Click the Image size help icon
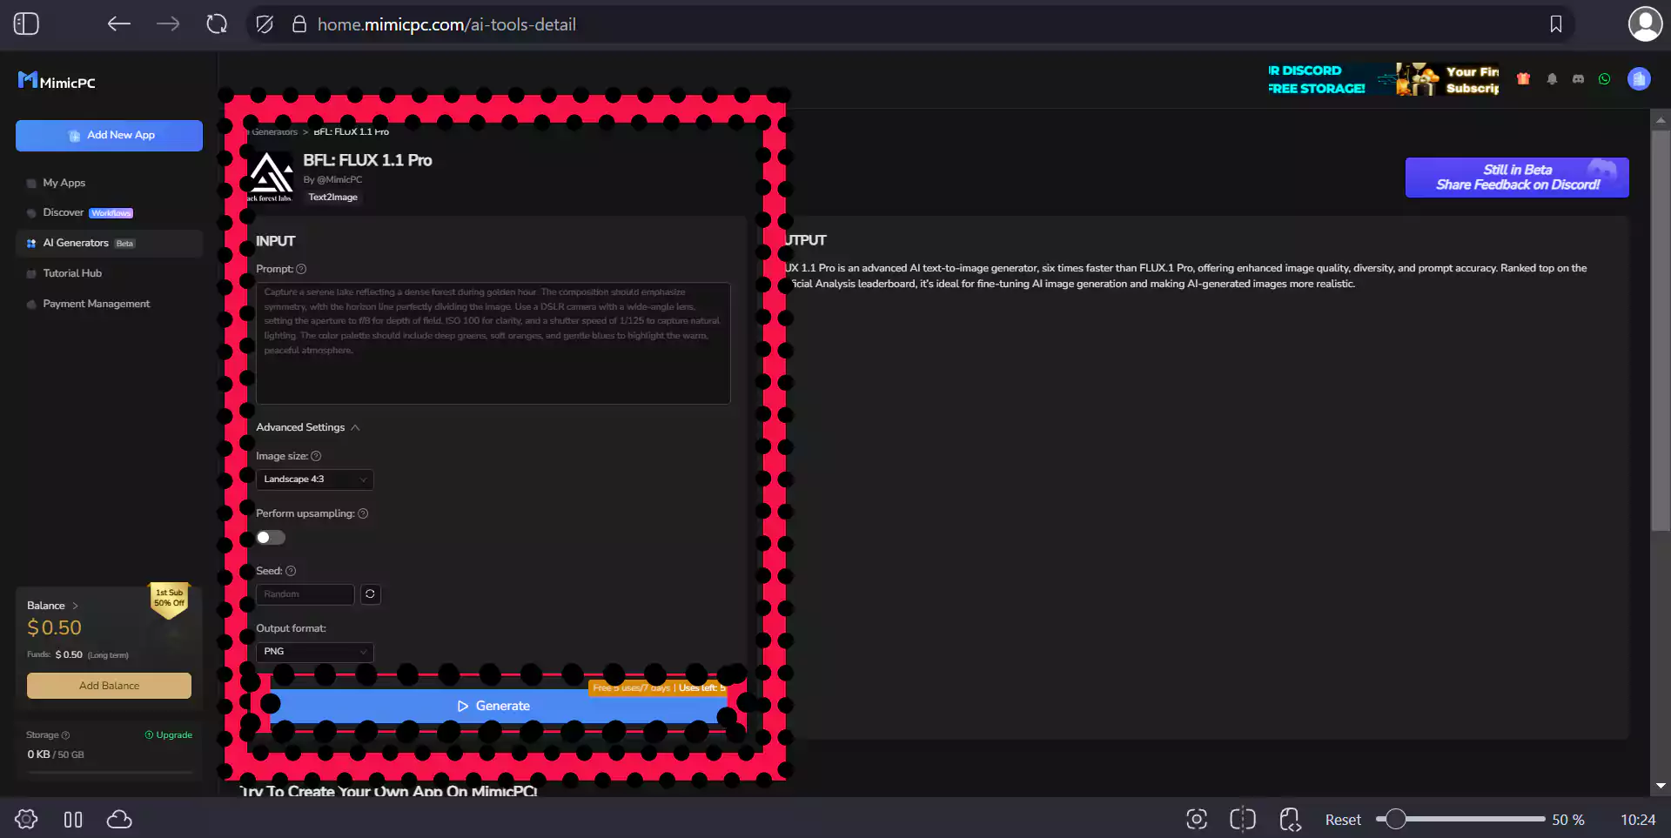Image resolution: width=1671 pixels, height=838 pixels. pos(316,456)
